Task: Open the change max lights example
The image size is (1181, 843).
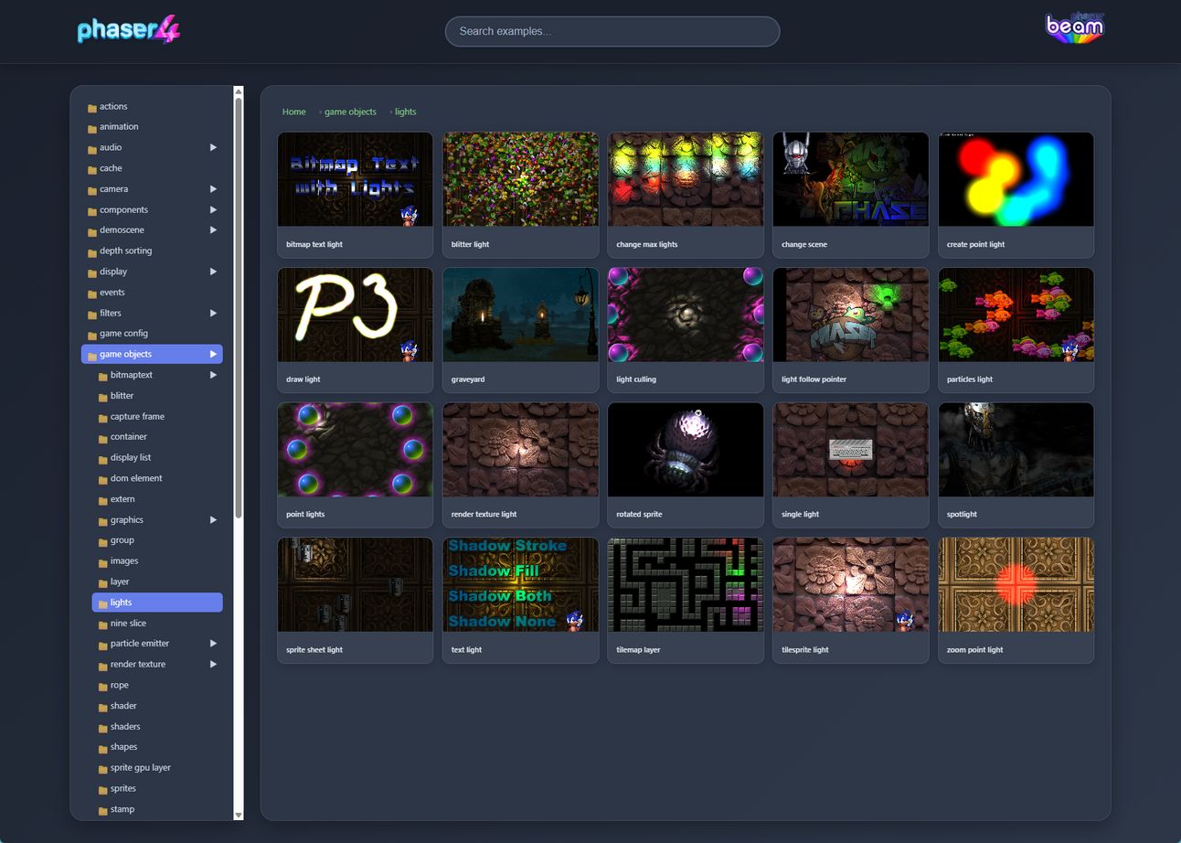Action: pyautogui.click(x=686, y=195)
